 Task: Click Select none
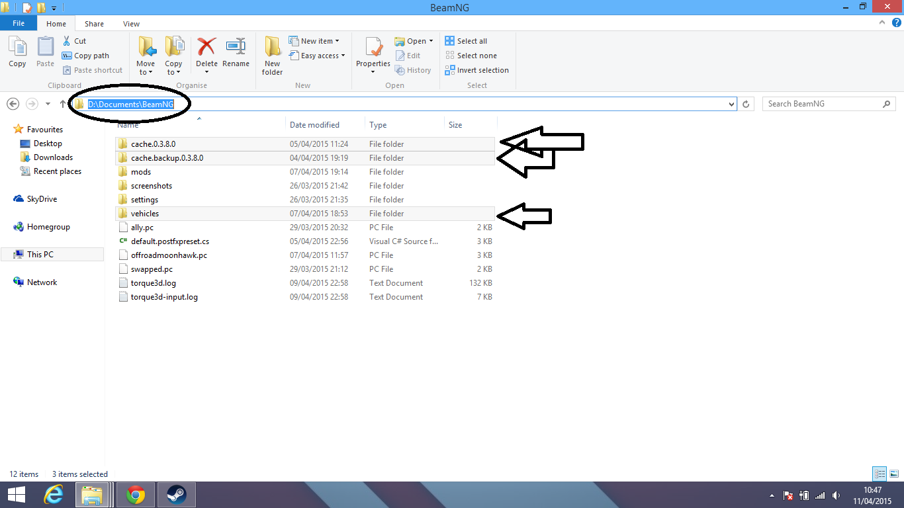click(471, 56)
